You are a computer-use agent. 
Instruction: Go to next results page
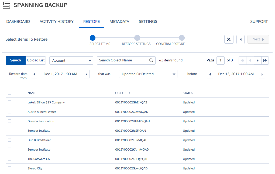257,60
